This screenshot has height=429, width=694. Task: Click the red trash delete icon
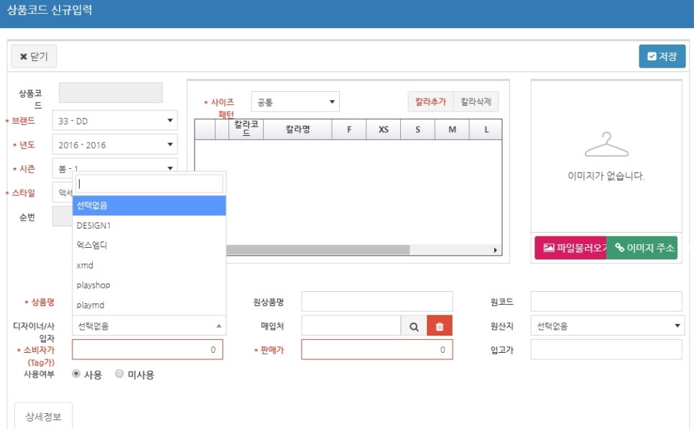click(440, 326)
